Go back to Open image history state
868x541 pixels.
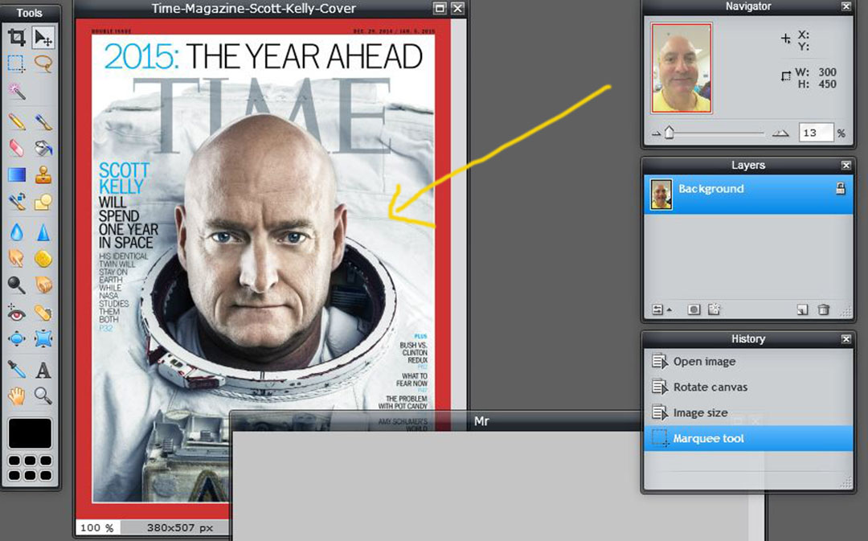tap(704, 362)
